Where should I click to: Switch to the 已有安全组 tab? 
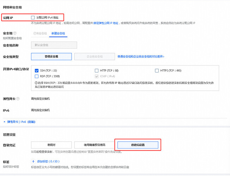click(40, 33)
